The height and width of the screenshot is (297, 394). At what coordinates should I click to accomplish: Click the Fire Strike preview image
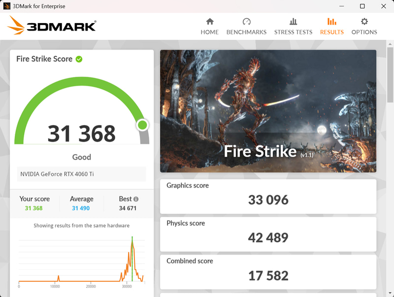[x=268, y=110]
